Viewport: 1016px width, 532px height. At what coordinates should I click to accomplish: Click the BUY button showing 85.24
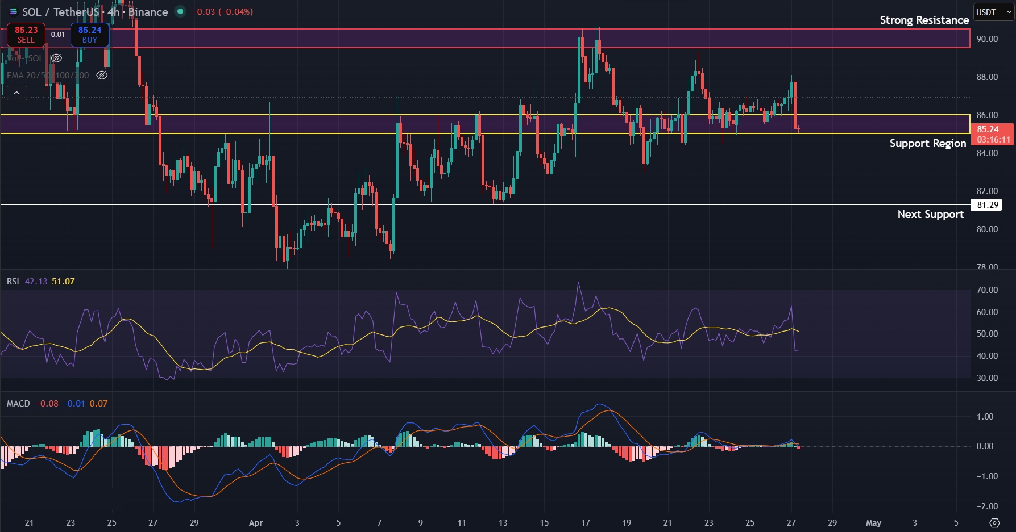pos(89,35)
